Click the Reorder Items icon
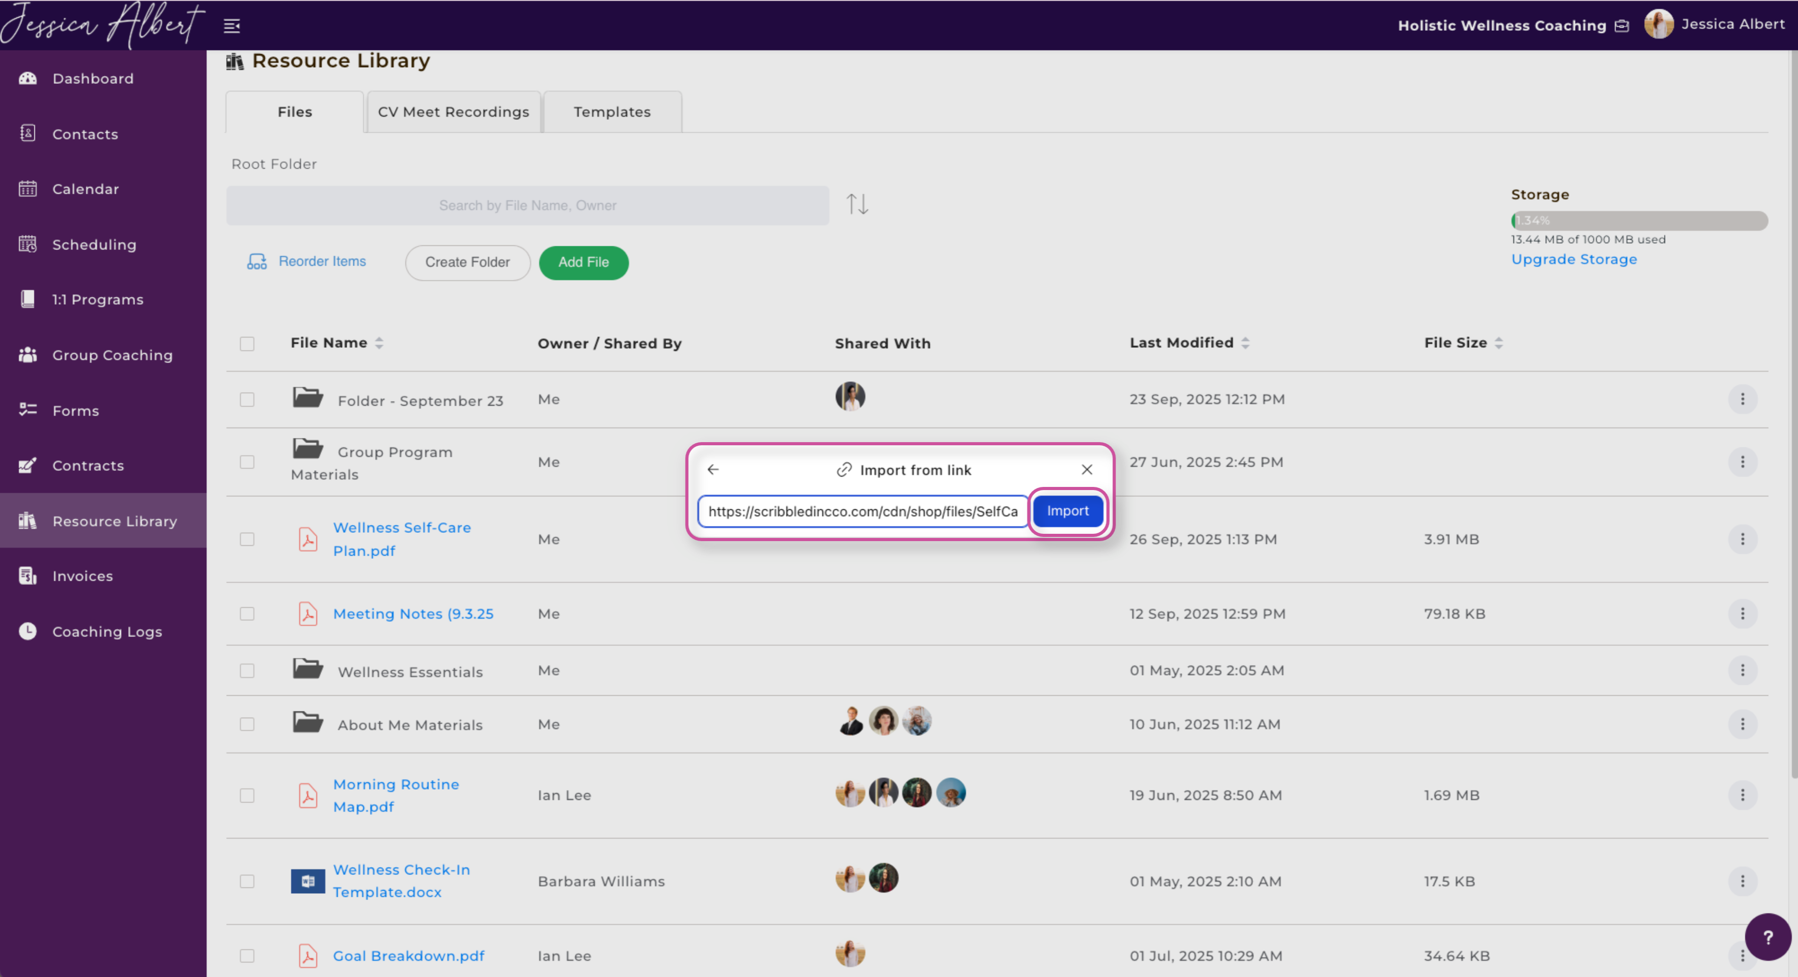 pyautogui.click(x=257, y=261)
